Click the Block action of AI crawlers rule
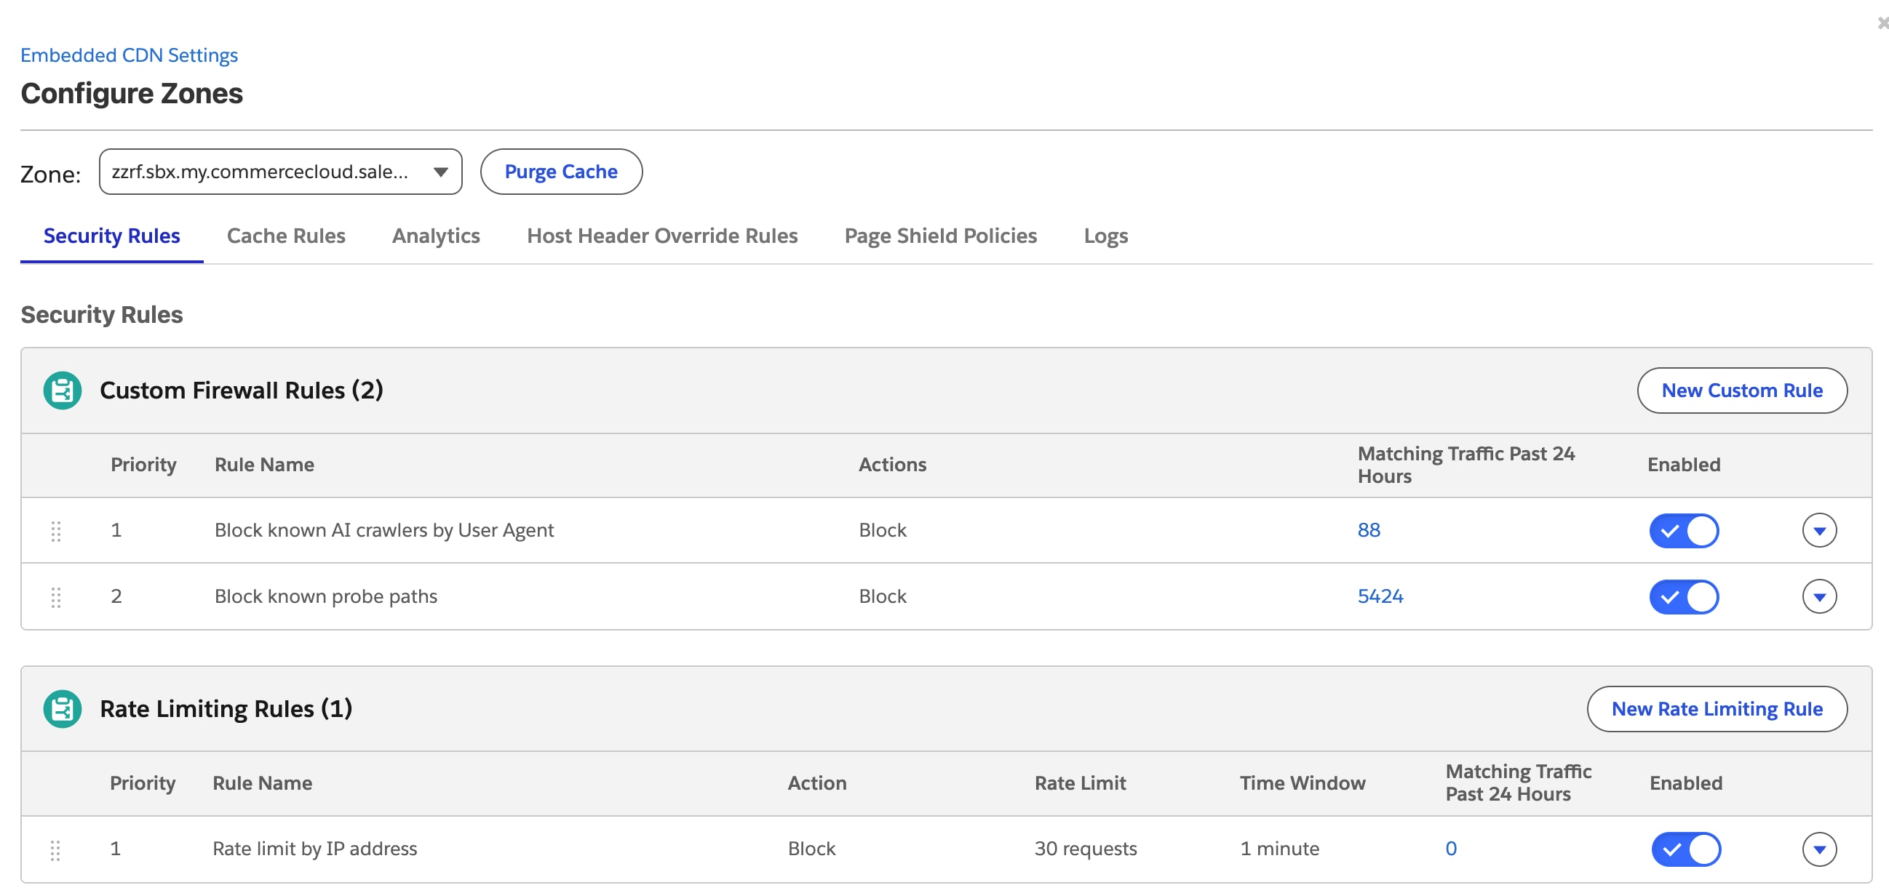The image size is (1889, 893). [x=882, y=530]
